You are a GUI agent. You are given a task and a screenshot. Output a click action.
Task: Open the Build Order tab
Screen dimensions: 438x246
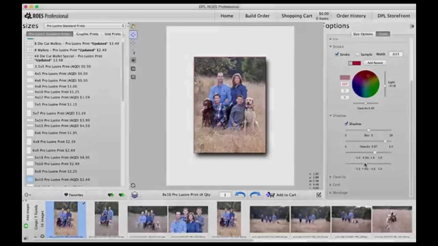tap(257, 16)
